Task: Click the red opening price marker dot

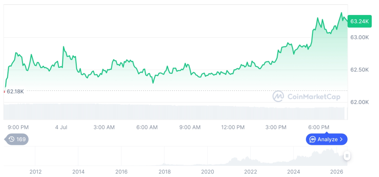Action: [x=4, y=91]
